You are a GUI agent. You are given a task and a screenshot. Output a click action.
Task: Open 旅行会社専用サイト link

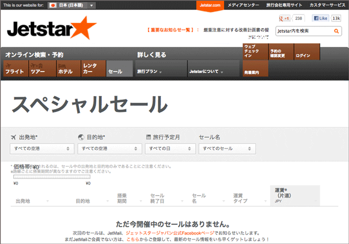[x=284, y=5]
